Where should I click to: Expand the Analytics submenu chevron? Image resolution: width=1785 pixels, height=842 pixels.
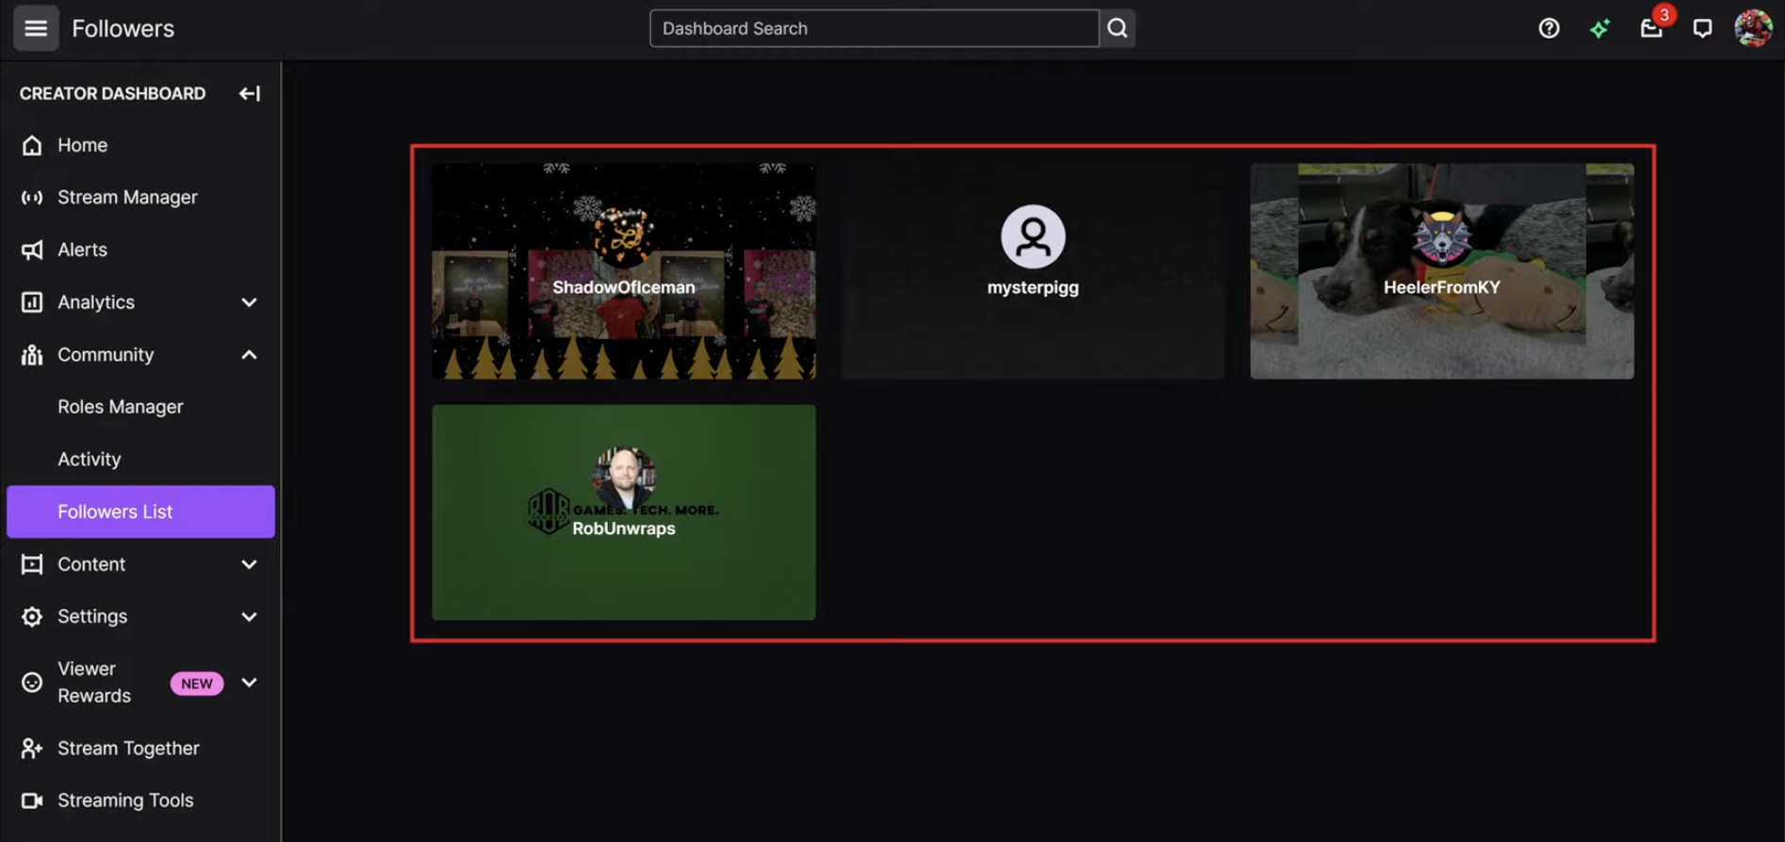tap(249, 302)
